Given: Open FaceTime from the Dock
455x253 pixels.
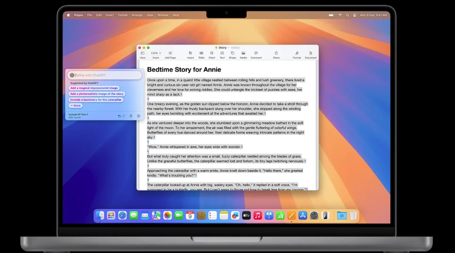Looking at the screenshot, I should 179,215.
